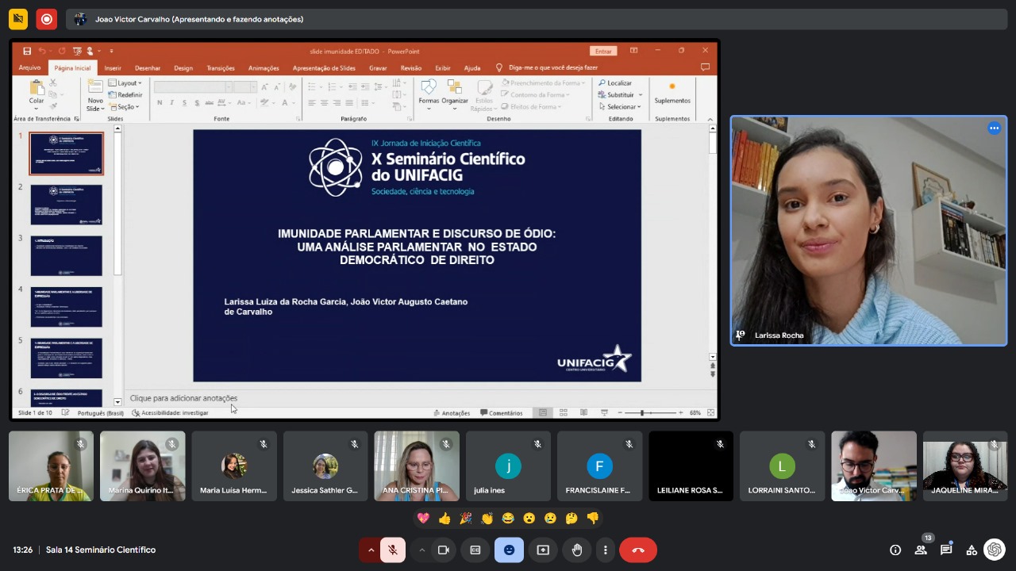Open options on Larissa Rocha's video tile

coord(994,128)
